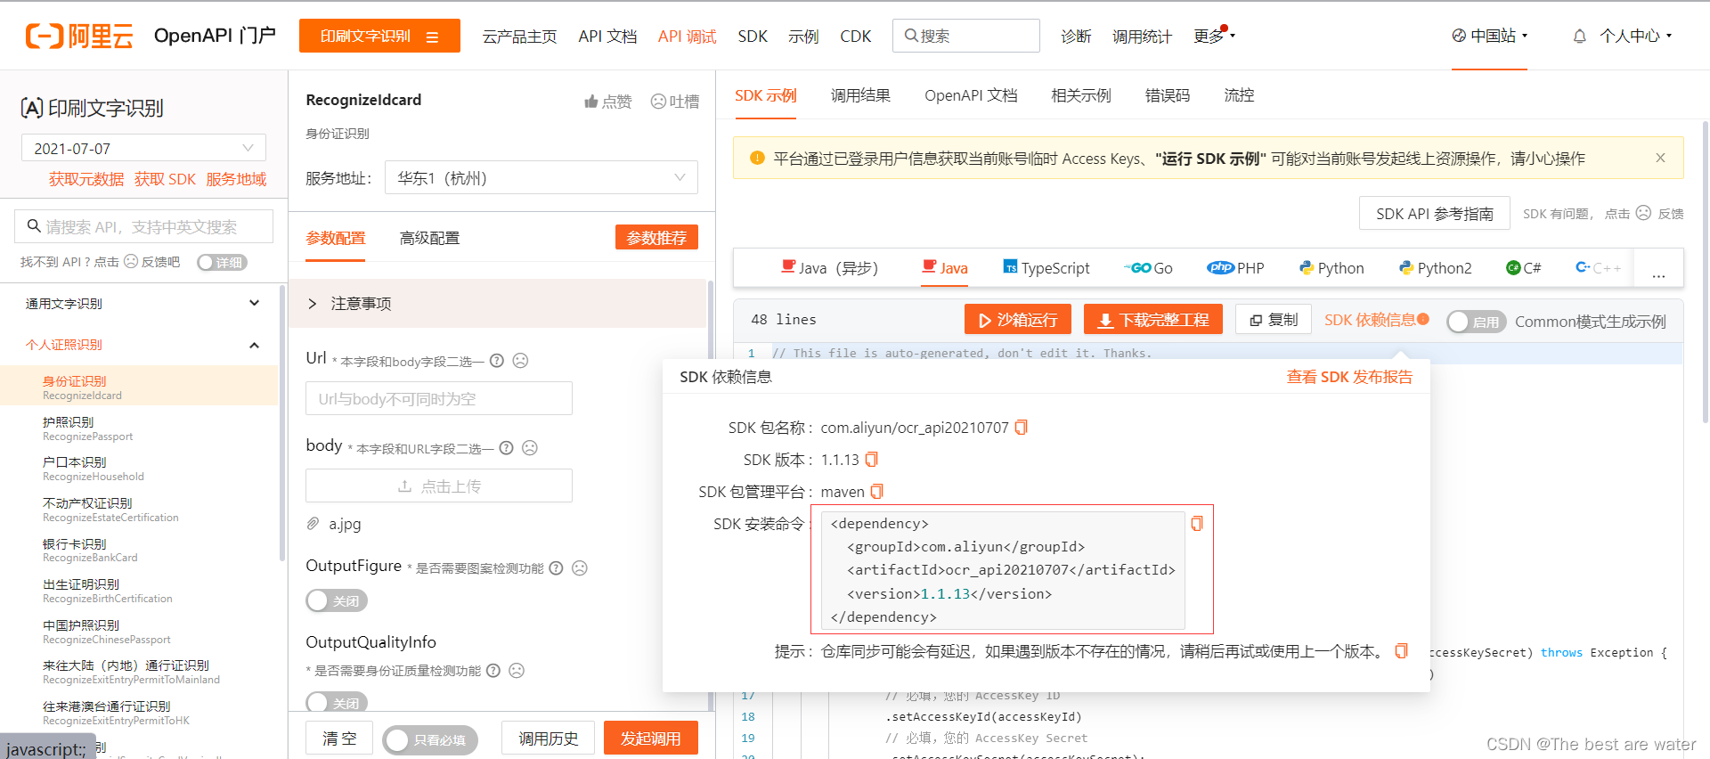
Task: Click the SDK feedback face icon
Action: [1643, 213]
